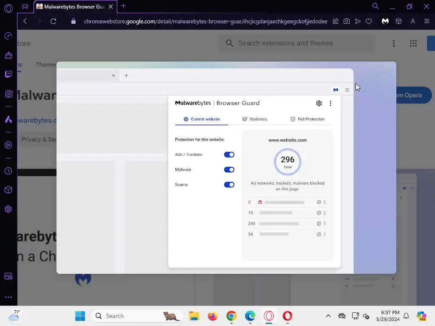Open the Player icon in sidebar
This screenshot has width=435, height=326.
click(8, 145)
